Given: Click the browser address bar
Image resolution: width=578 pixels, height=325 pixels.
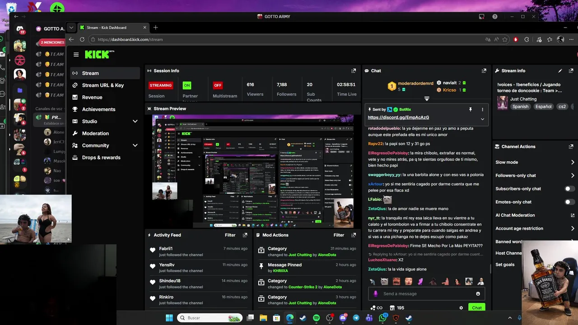Looking at the screenshot, I should pyautogui.click(x=289, y=40).
